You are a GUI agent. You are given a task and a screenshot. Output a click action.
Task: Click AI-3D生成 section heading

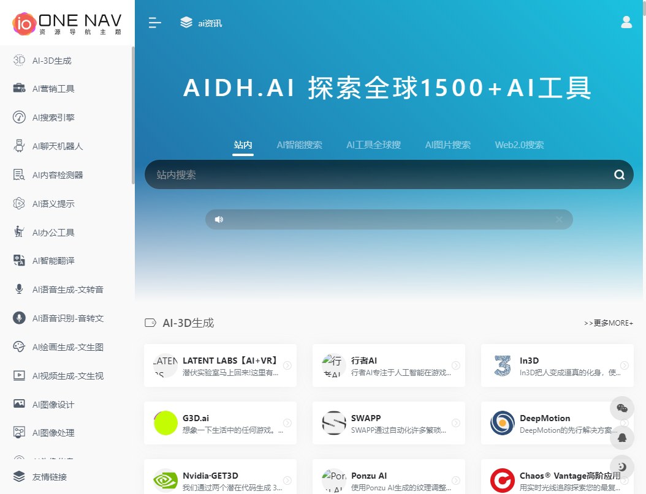pos(188,323)
